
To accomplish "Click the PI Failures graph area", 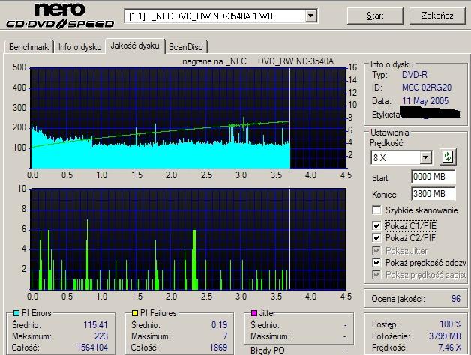I will coord(188,239).
